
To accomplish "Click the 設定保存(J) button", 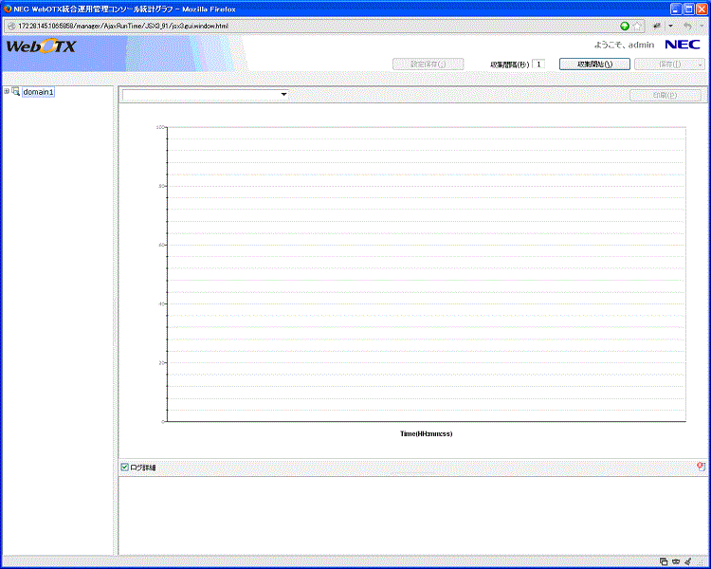I will (427, 64).
